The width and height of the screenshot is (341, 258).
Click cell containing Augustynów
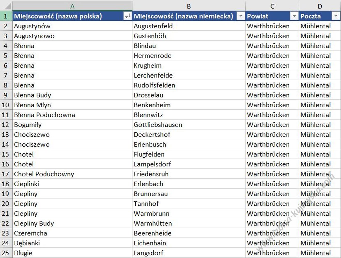(32, 26)
